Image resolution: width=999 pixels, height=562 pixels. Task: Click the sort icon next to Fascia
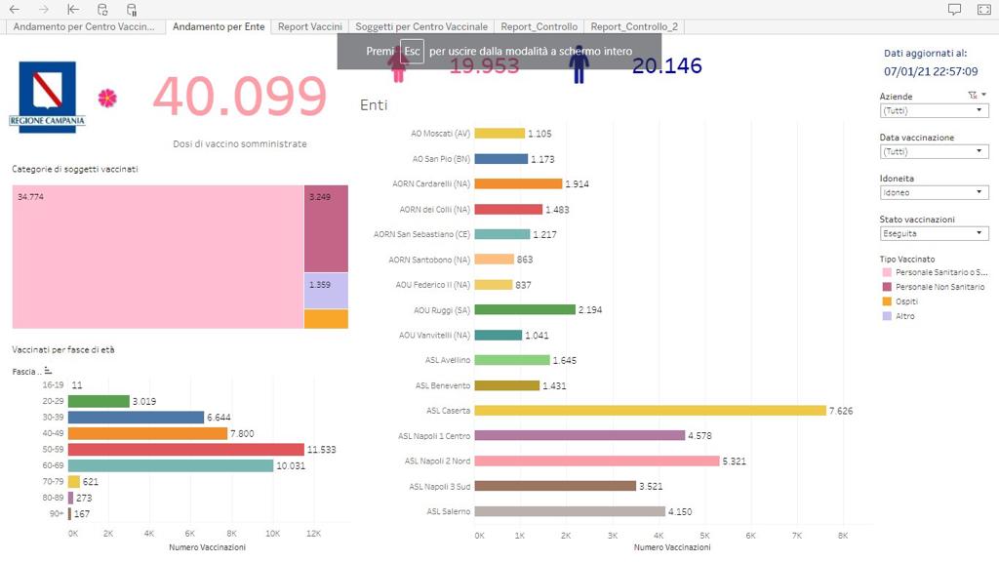coord(48,371)
